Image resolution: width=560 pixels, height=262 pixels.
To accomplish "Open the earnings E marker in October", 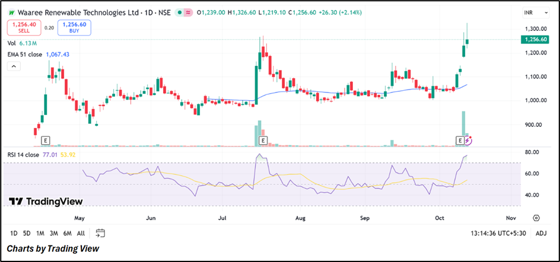I will (459, 140).
